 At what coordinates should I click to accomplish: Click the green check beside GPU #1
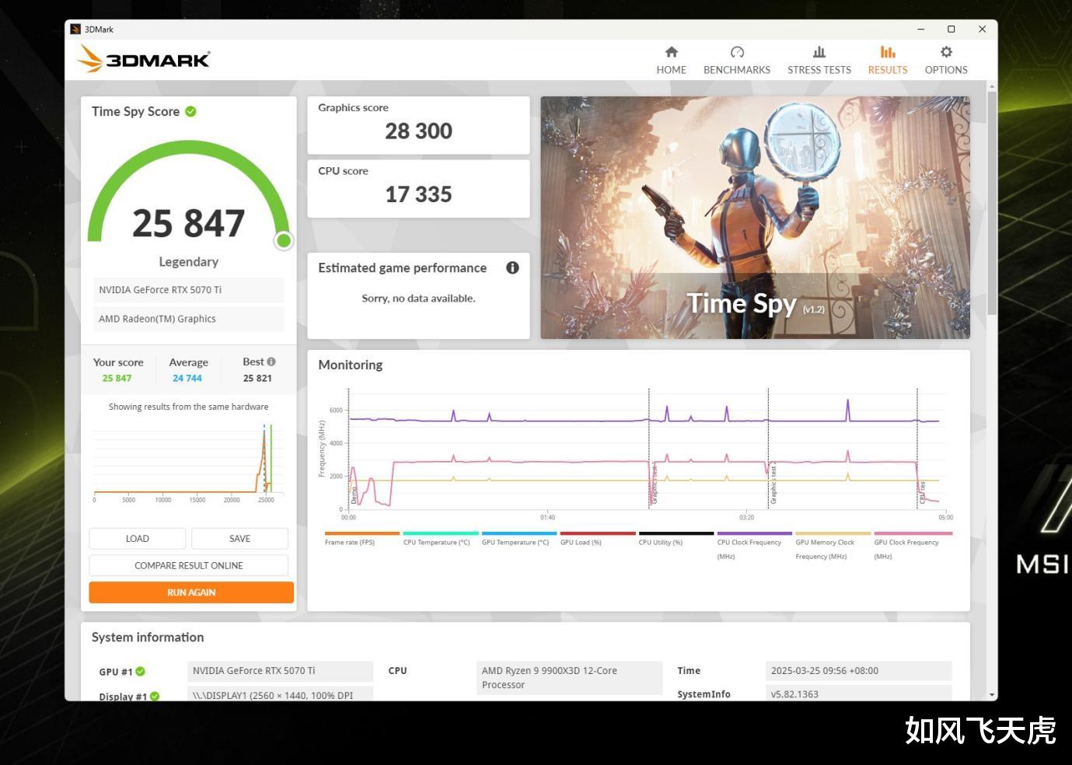(141, 672)
